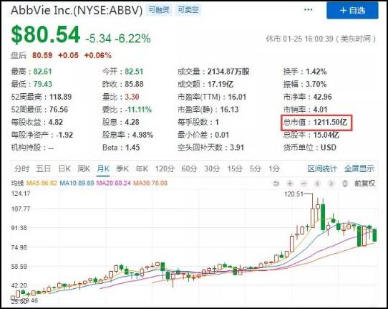This screenshot has width=388, height=309.
Task: Click the 市盈率(TTM) 16.01 value
Action: [237, 97]
